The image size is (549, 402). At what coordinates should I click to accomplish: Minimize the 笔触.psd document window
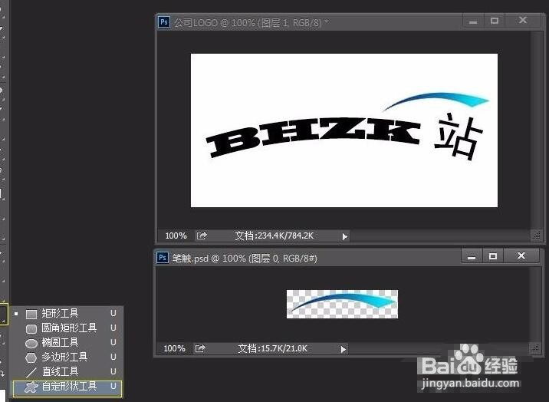(472, 257)
